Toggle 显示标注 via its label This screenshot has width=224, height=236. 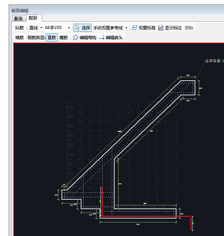coord(173,28)
